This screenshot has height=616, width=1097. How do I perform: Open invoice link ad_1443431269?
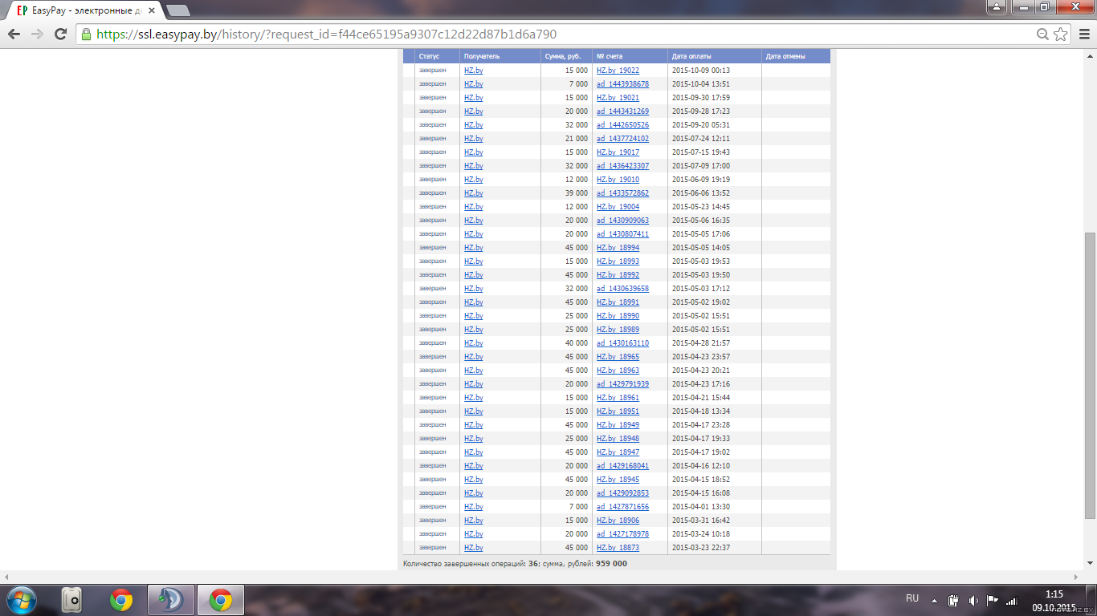[622, 111]
